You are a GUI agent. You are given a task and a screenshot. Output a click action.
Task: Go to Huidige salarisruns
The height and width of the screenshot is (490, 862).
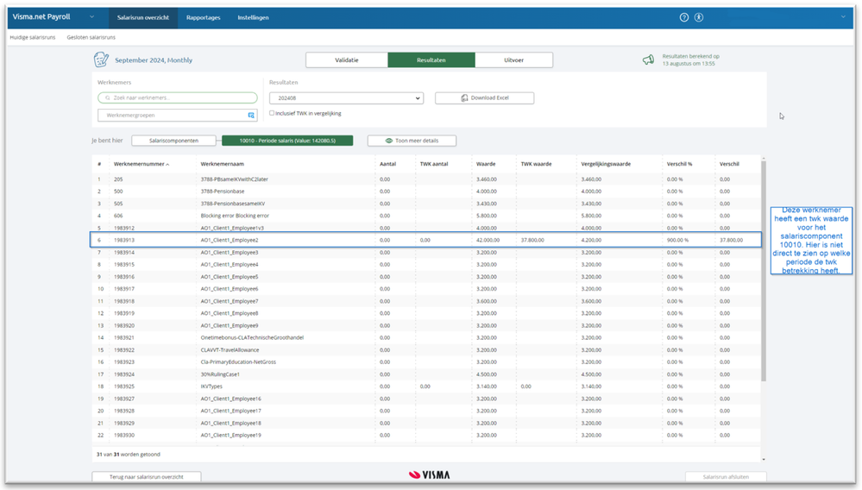(33, 37)
